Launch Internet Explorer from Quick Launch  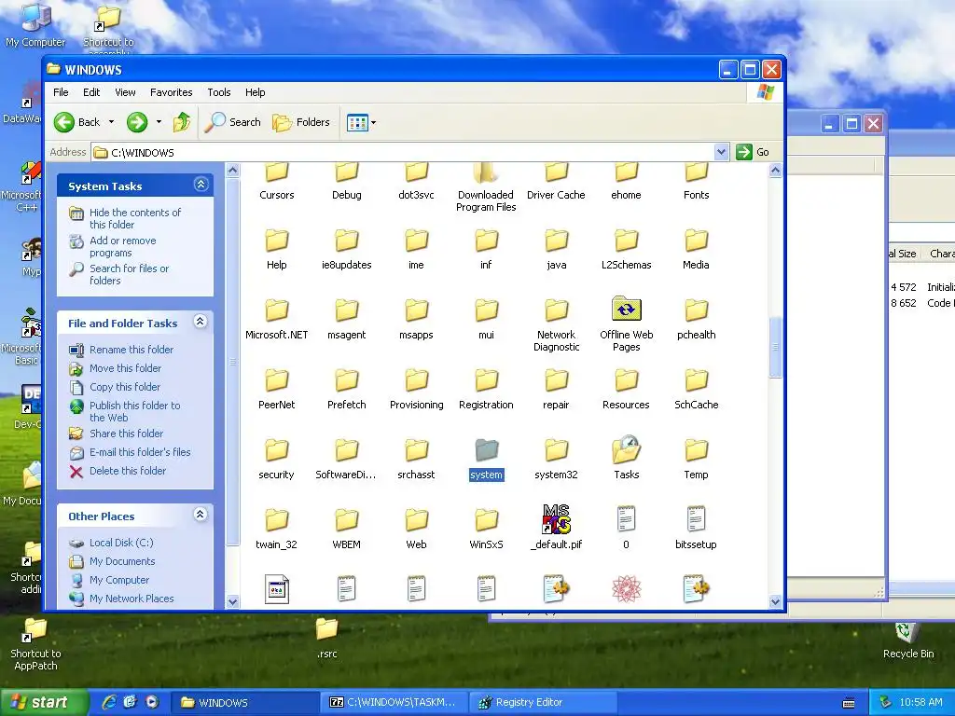(x=108, y=702)
